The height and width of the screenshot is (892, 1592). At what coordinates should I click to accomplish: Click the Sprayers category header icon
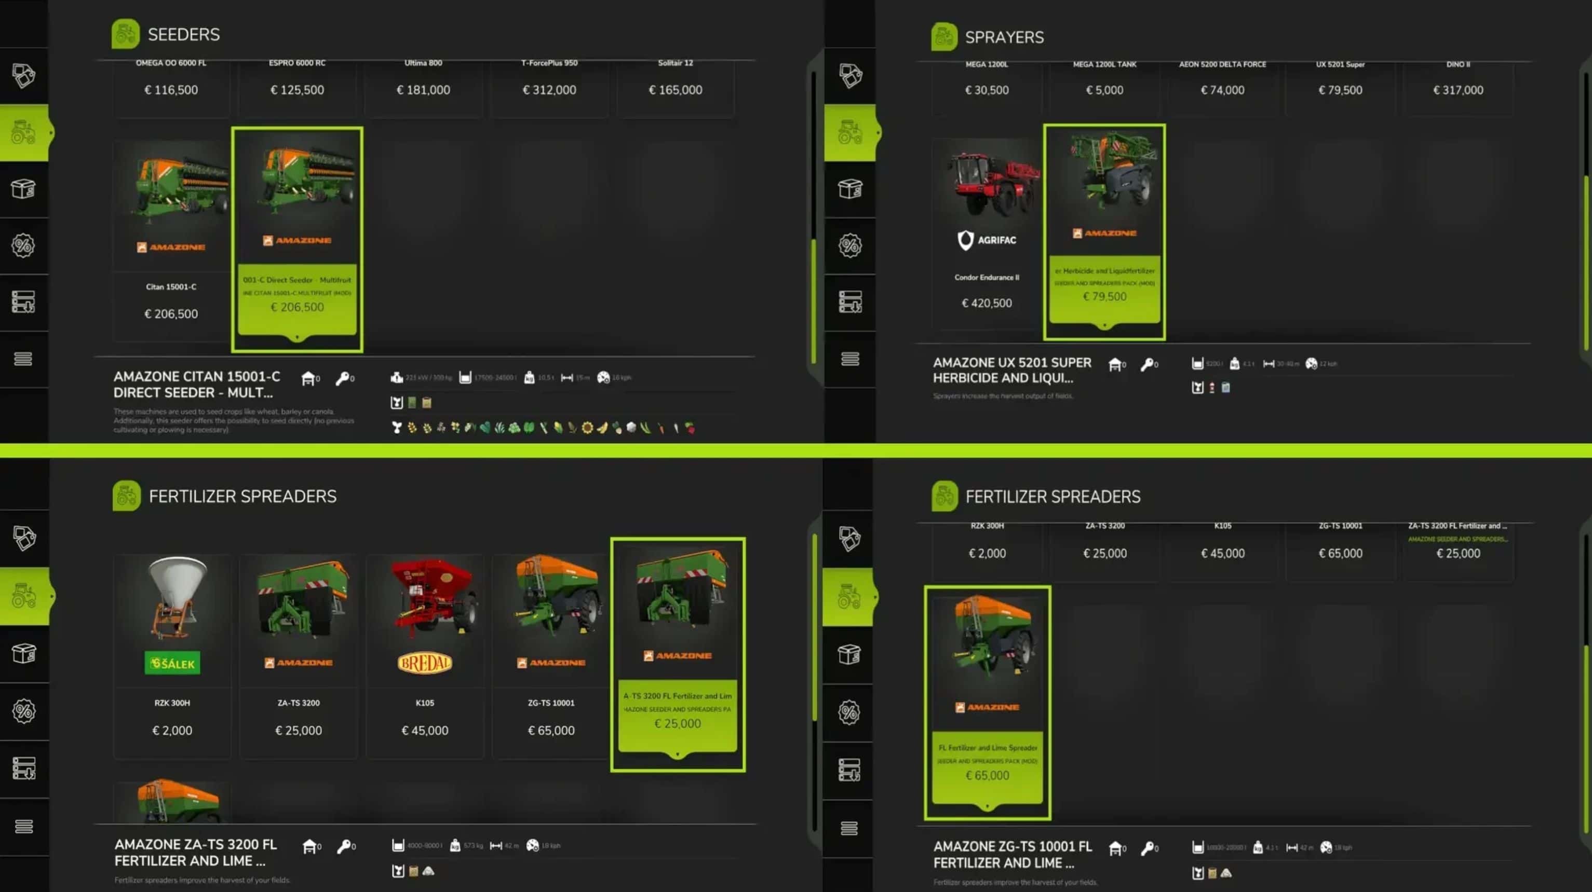click(x=943, y=36)
